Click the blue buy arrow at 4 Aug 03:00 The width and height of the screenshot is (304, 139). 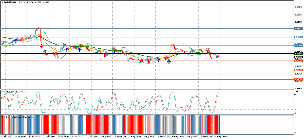(158, 59)
